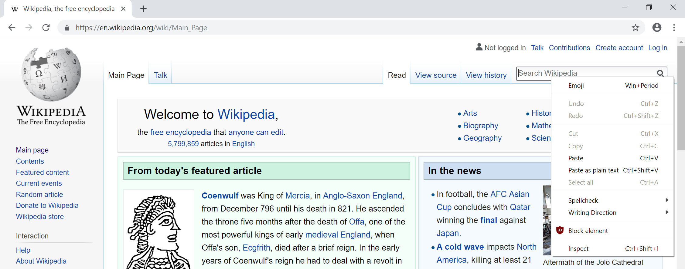
Task: Choose Emoji from the context menu
Action: click(x=612, y=86)
